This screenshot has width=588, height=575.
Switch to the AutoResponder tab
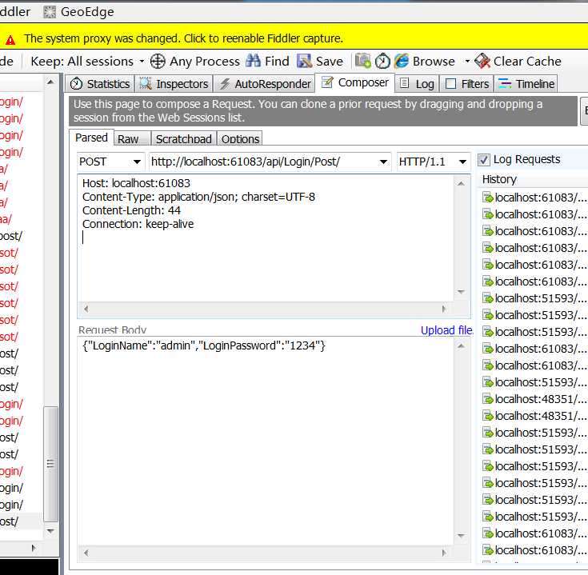[265, 84]
